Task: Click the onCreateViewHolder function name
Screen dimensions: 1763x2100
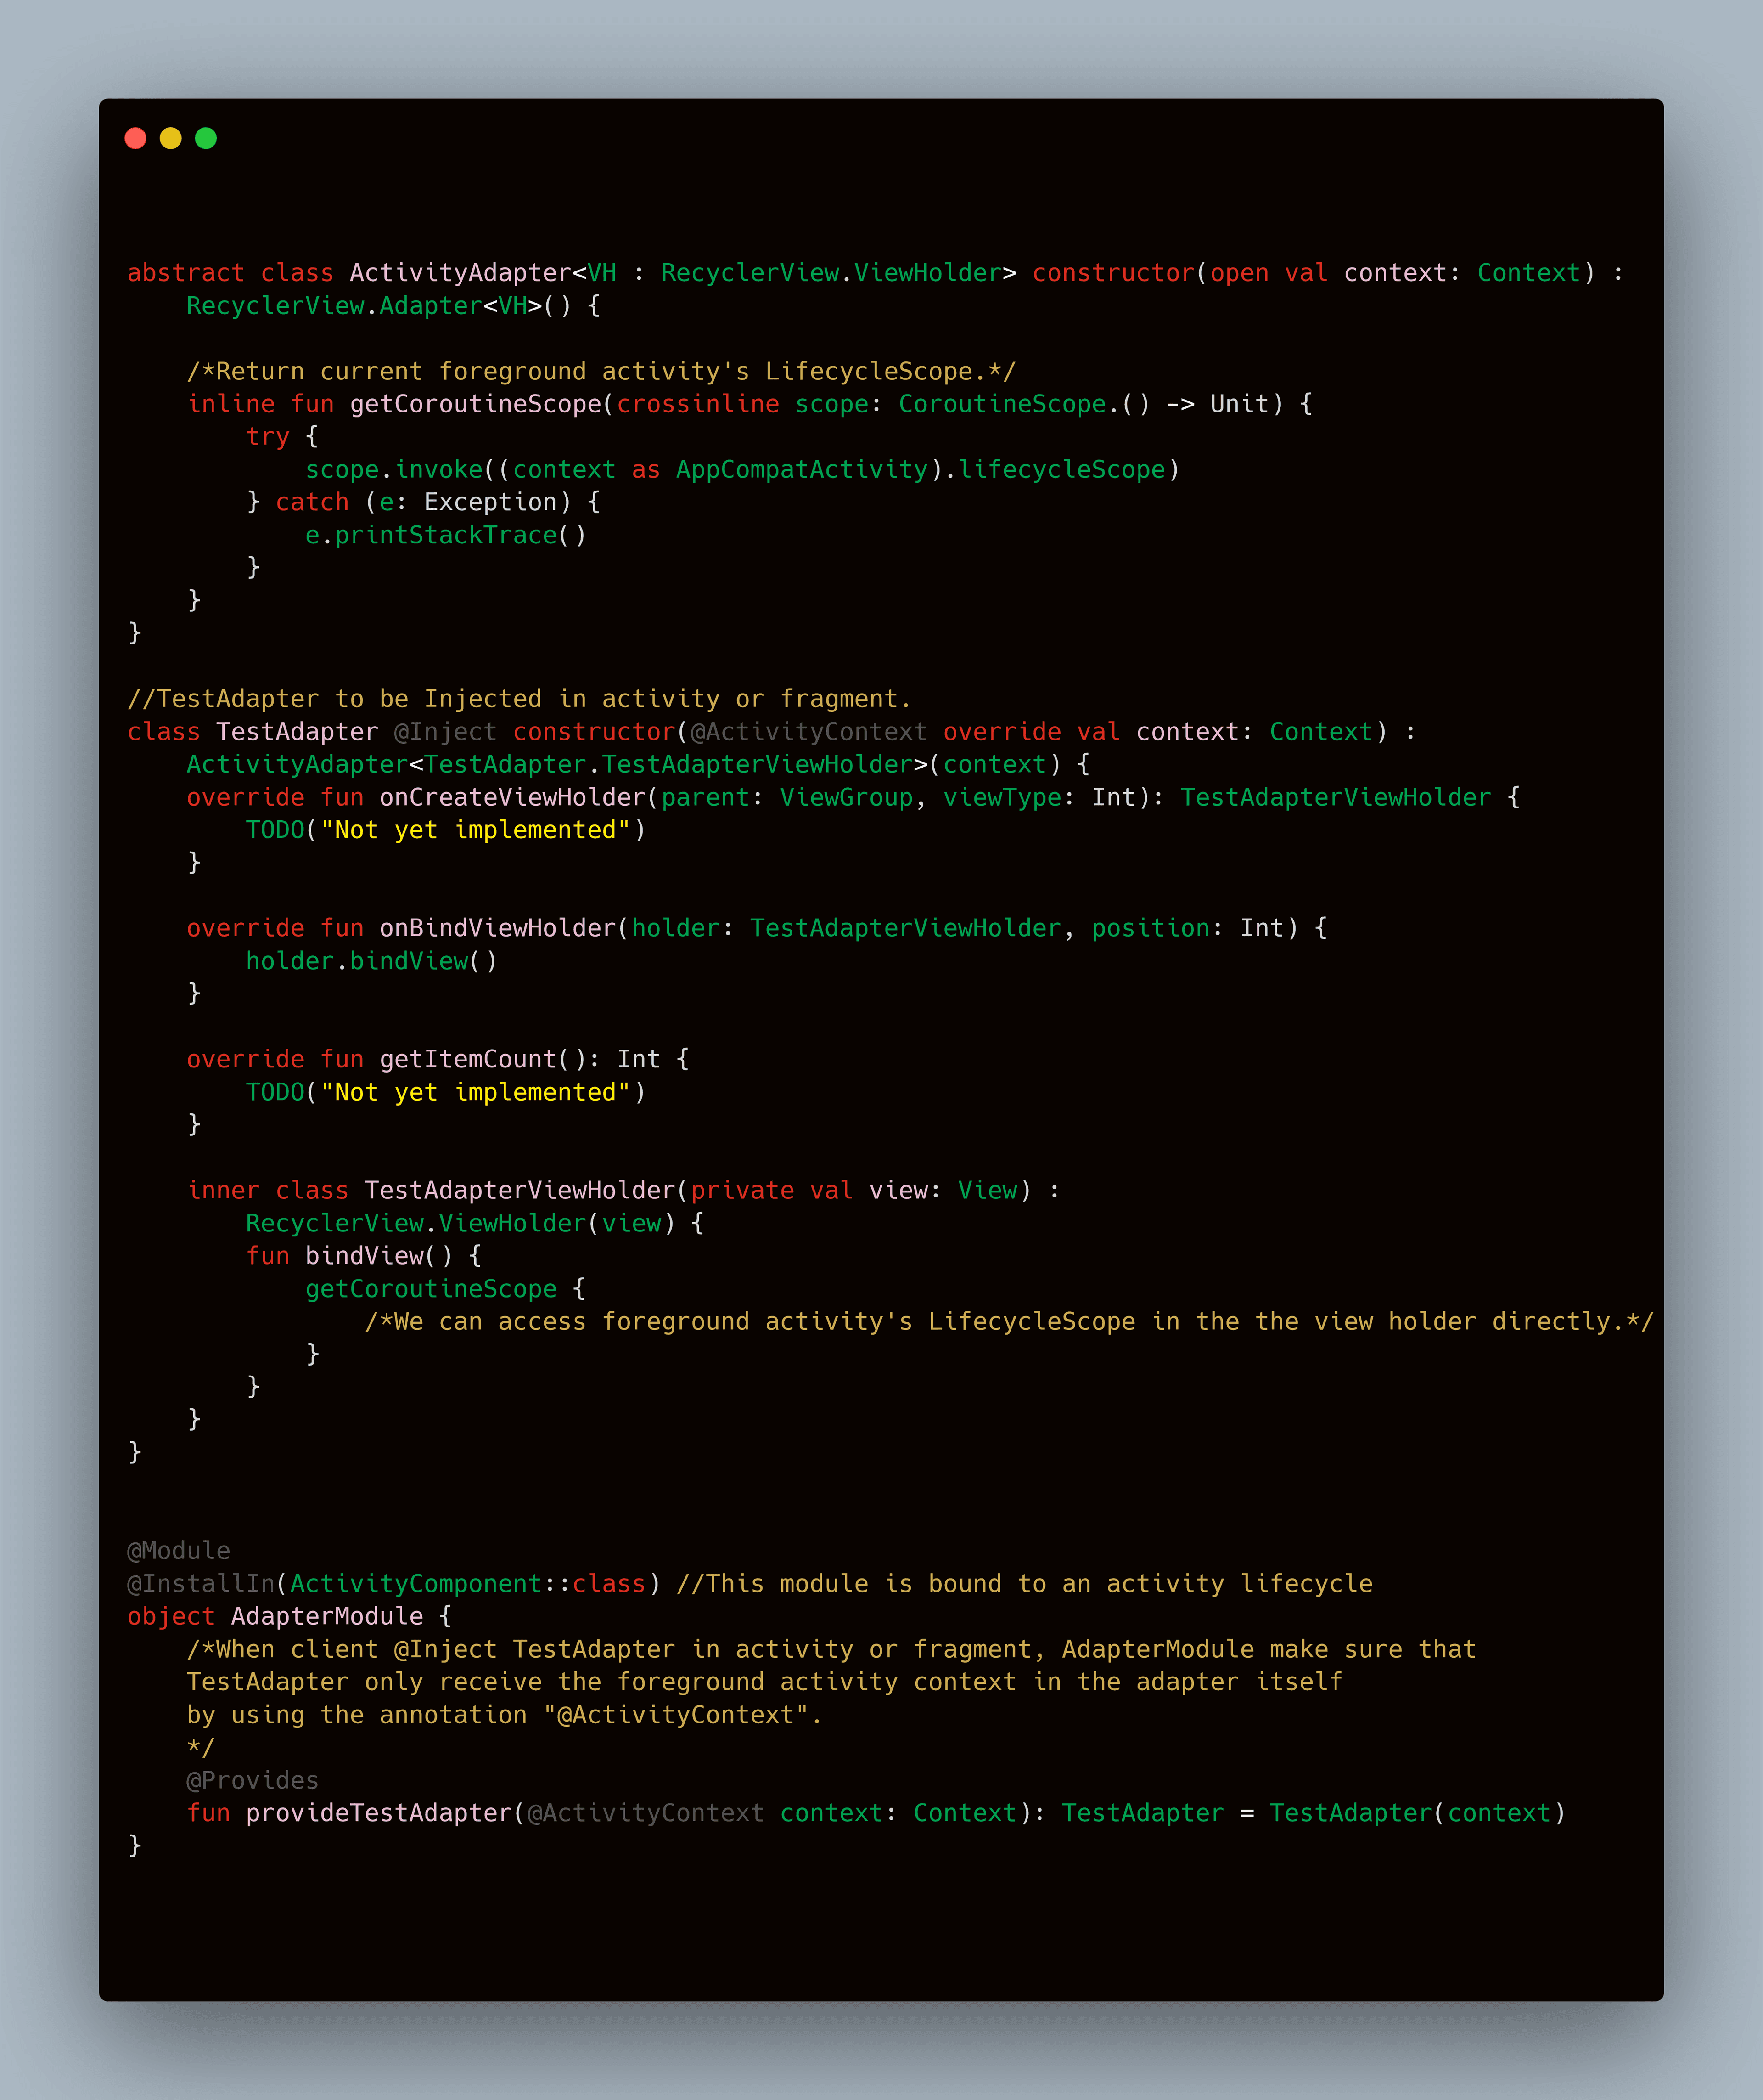Action: 513,797
